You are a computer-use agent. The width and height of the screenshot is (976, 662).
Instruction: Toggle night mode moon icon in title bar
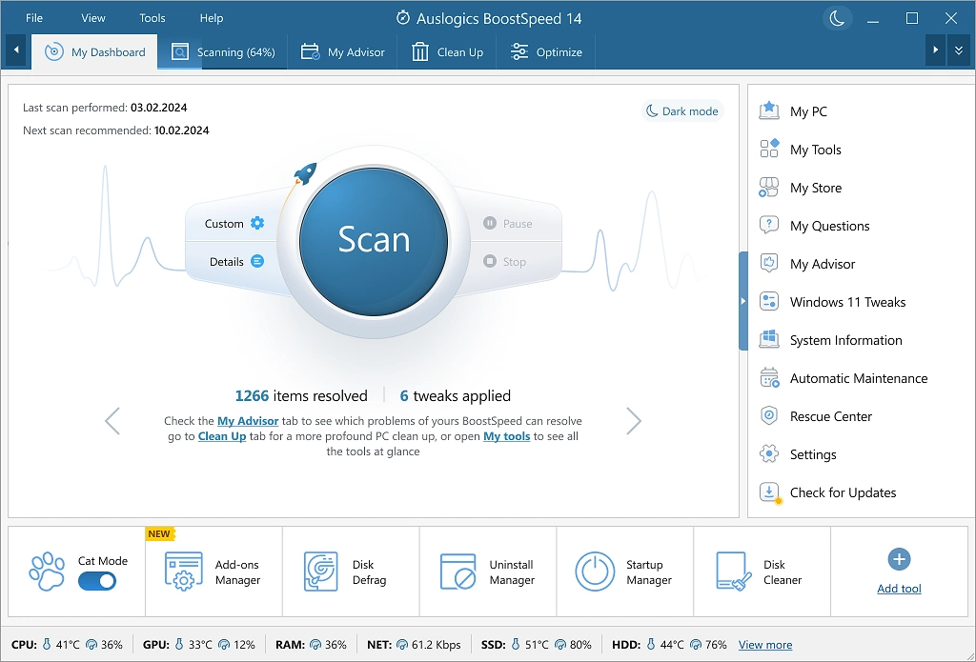click(x=837, y=18)
